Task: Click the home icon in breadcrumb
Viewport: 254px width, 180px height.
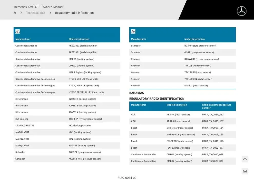Action: coord(15,13)
